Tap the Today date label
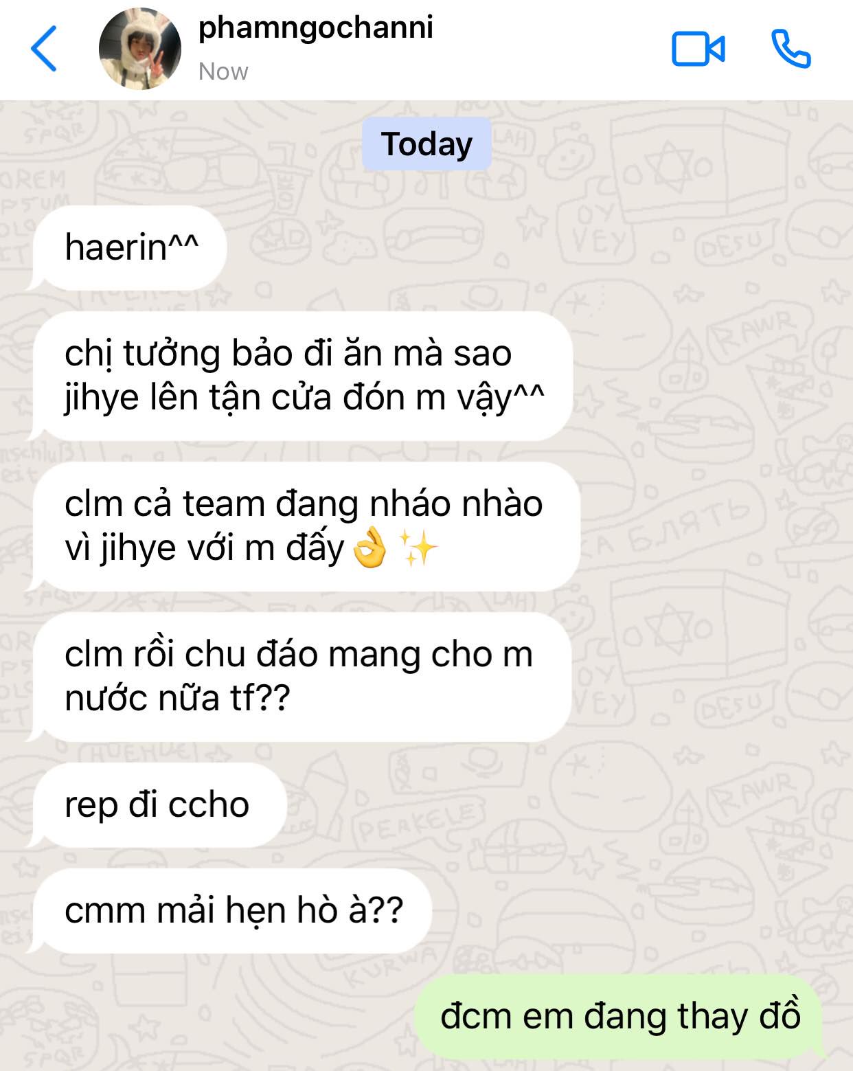 coord(427,144)
